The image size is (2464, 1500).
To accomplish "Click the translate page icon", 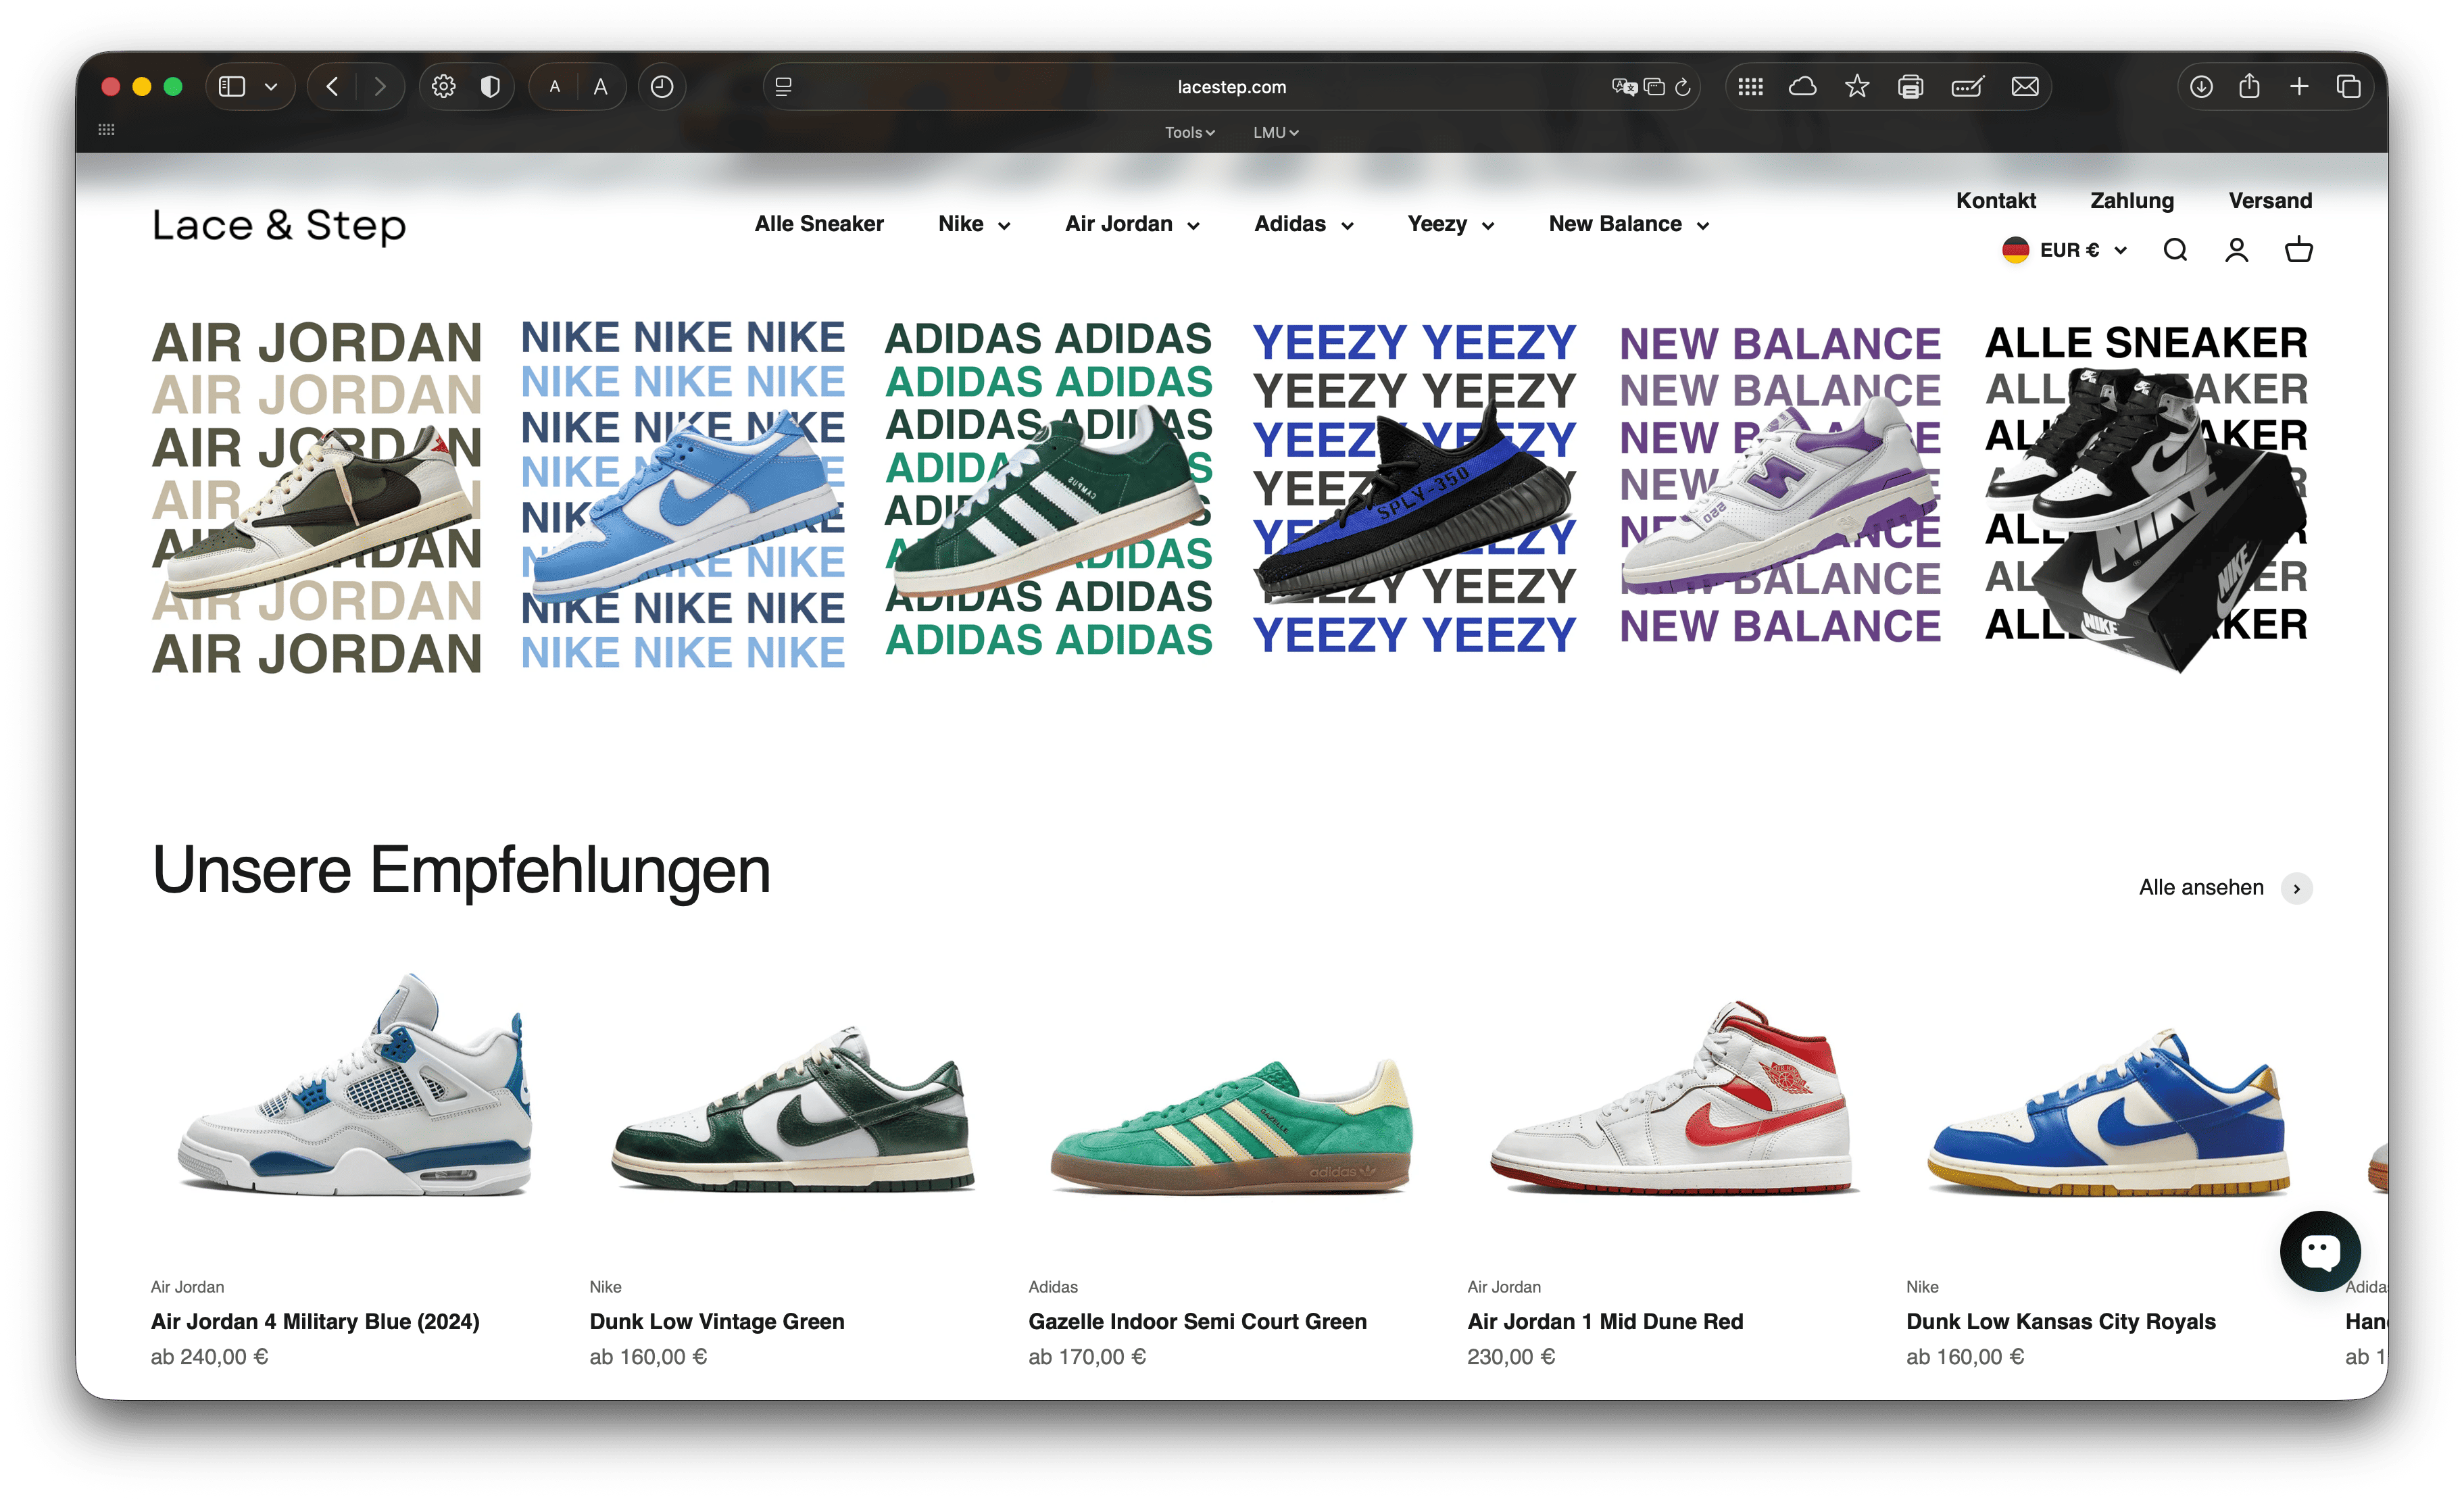I will (x=1624, y=87).
